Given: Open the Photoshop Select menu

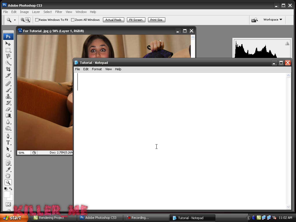Looking at the screenshot, I should (x=48, y=12).
